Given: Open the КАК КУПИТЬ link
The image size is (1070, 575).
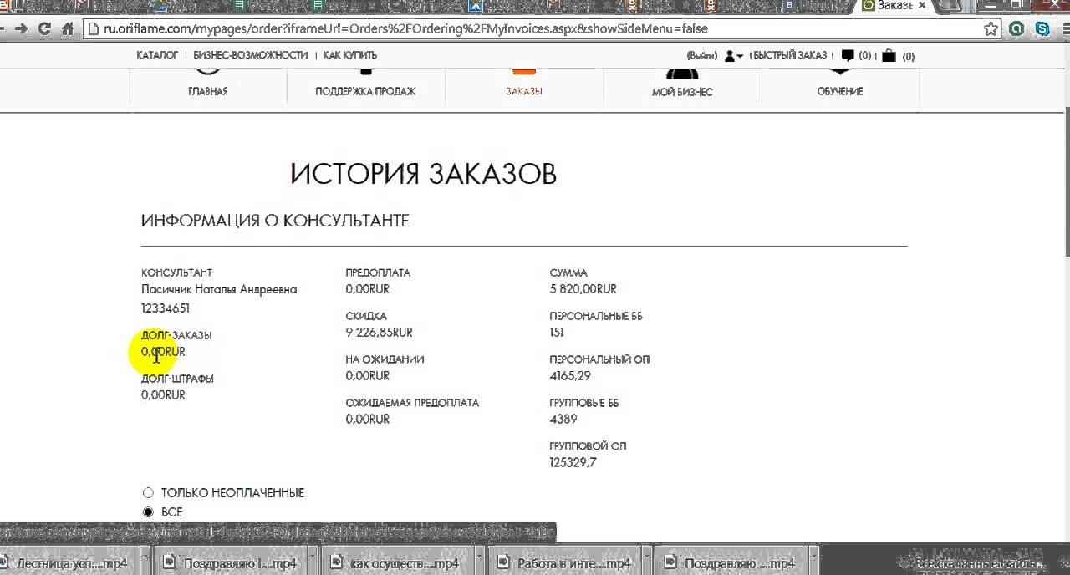Looking at the screenshot, I should click(x=350, y=55).
